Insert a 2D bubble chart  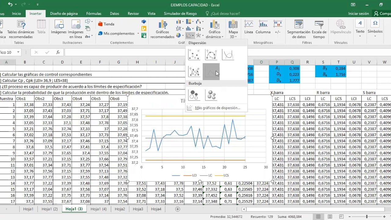(x=194, y=95)
